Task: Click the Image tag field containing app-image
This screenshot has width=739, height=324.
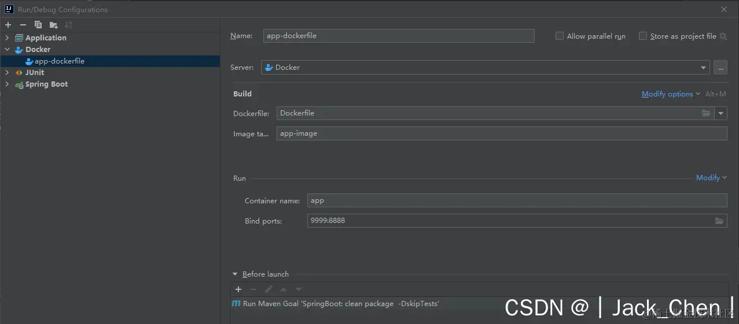Action: tap(502, 133)
